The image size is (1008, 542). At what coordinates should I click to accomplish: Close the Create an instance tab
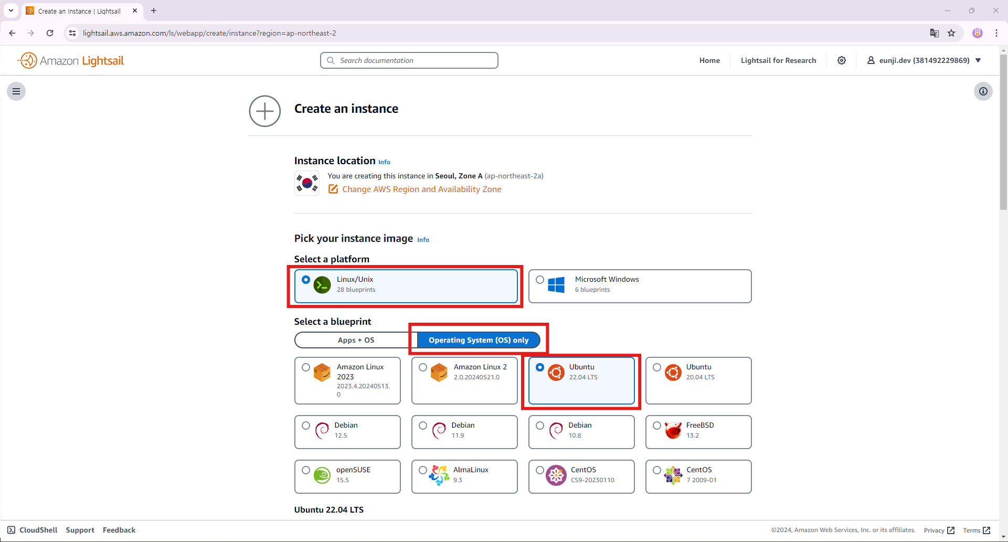pos(135,10)
